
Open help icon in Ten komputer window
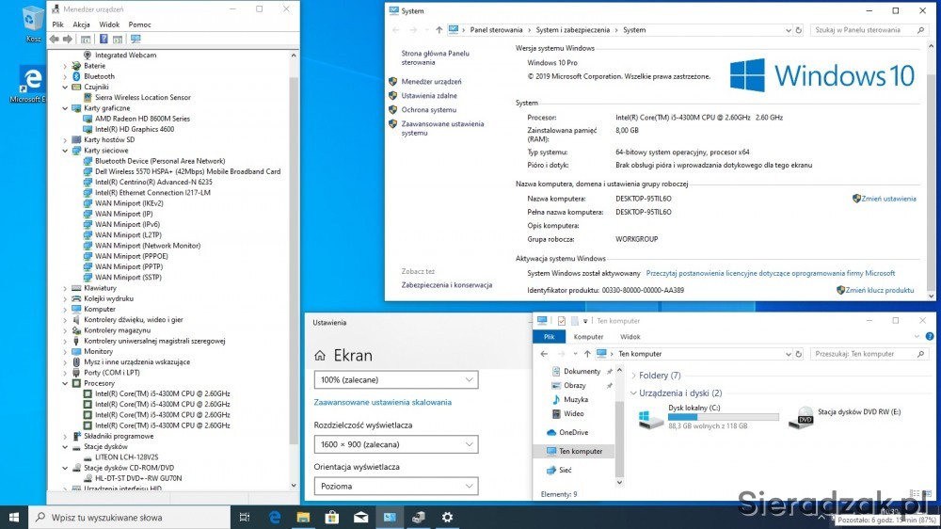pyautogui.click(x=930, y=336)
